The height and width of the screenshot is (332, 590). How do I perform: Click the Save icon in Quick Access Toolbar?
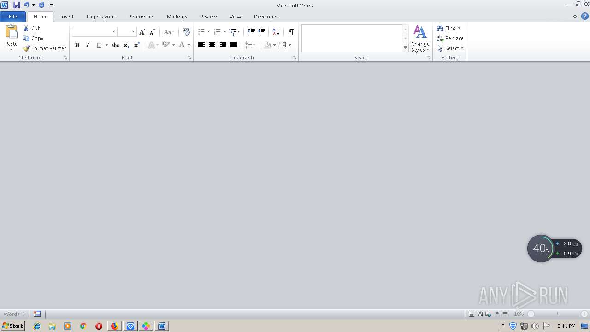click(17, 5)
